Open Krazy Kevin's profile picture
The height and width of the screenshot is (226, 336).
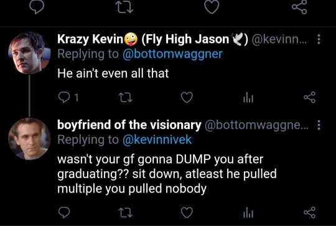(29, 53)
